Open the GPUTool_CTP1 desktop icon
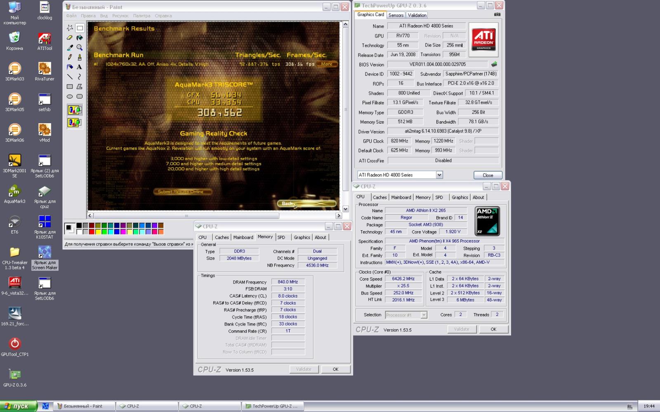 pos(14,347)
